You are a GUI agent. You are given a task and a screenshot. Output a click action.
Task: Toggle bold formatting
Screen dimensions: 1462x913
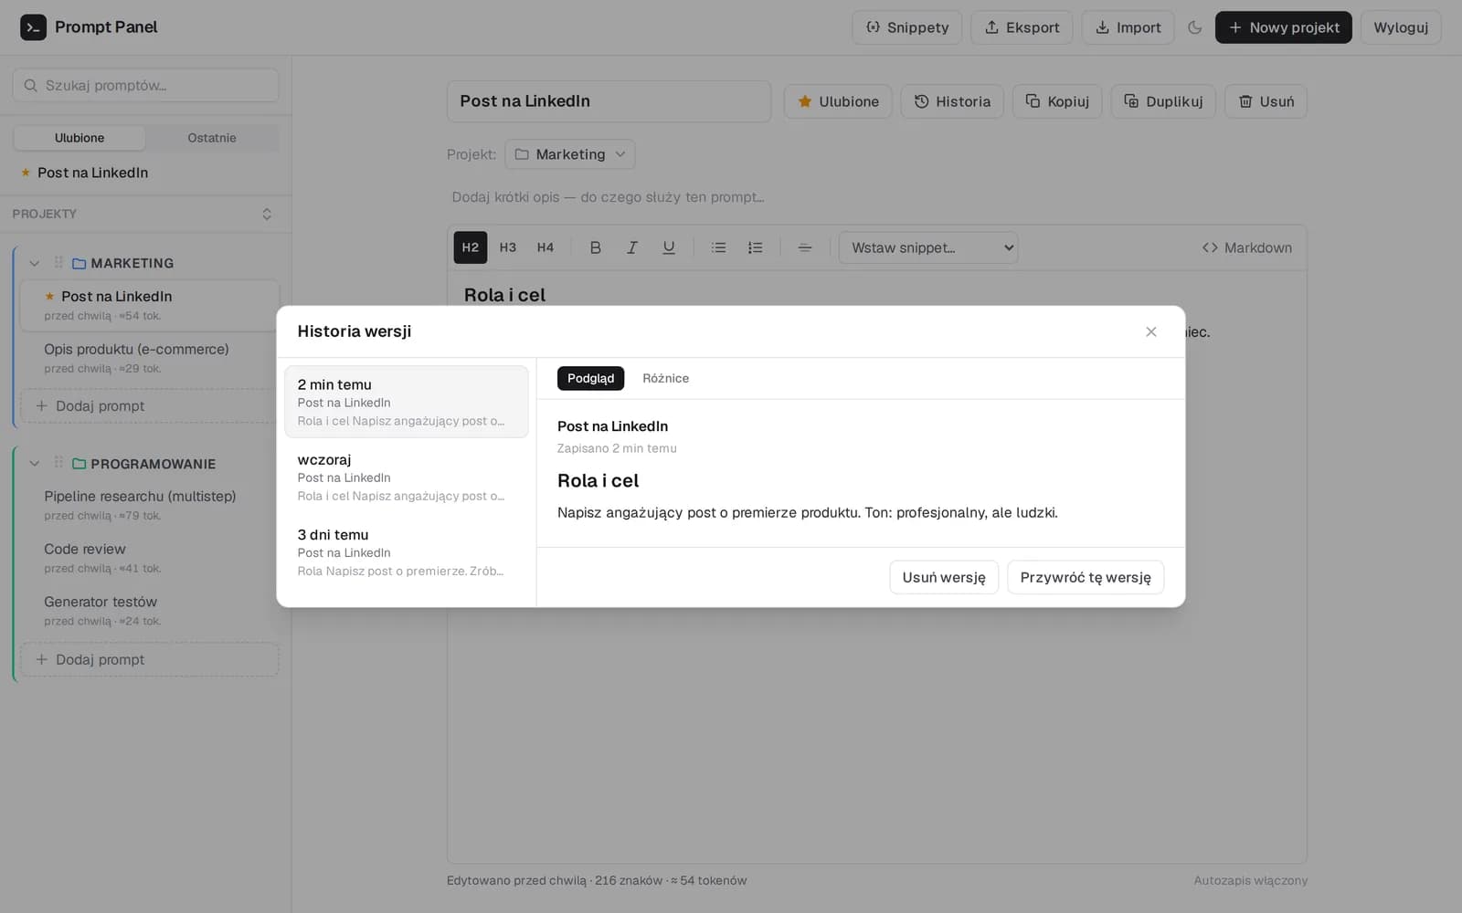point(595,247)
